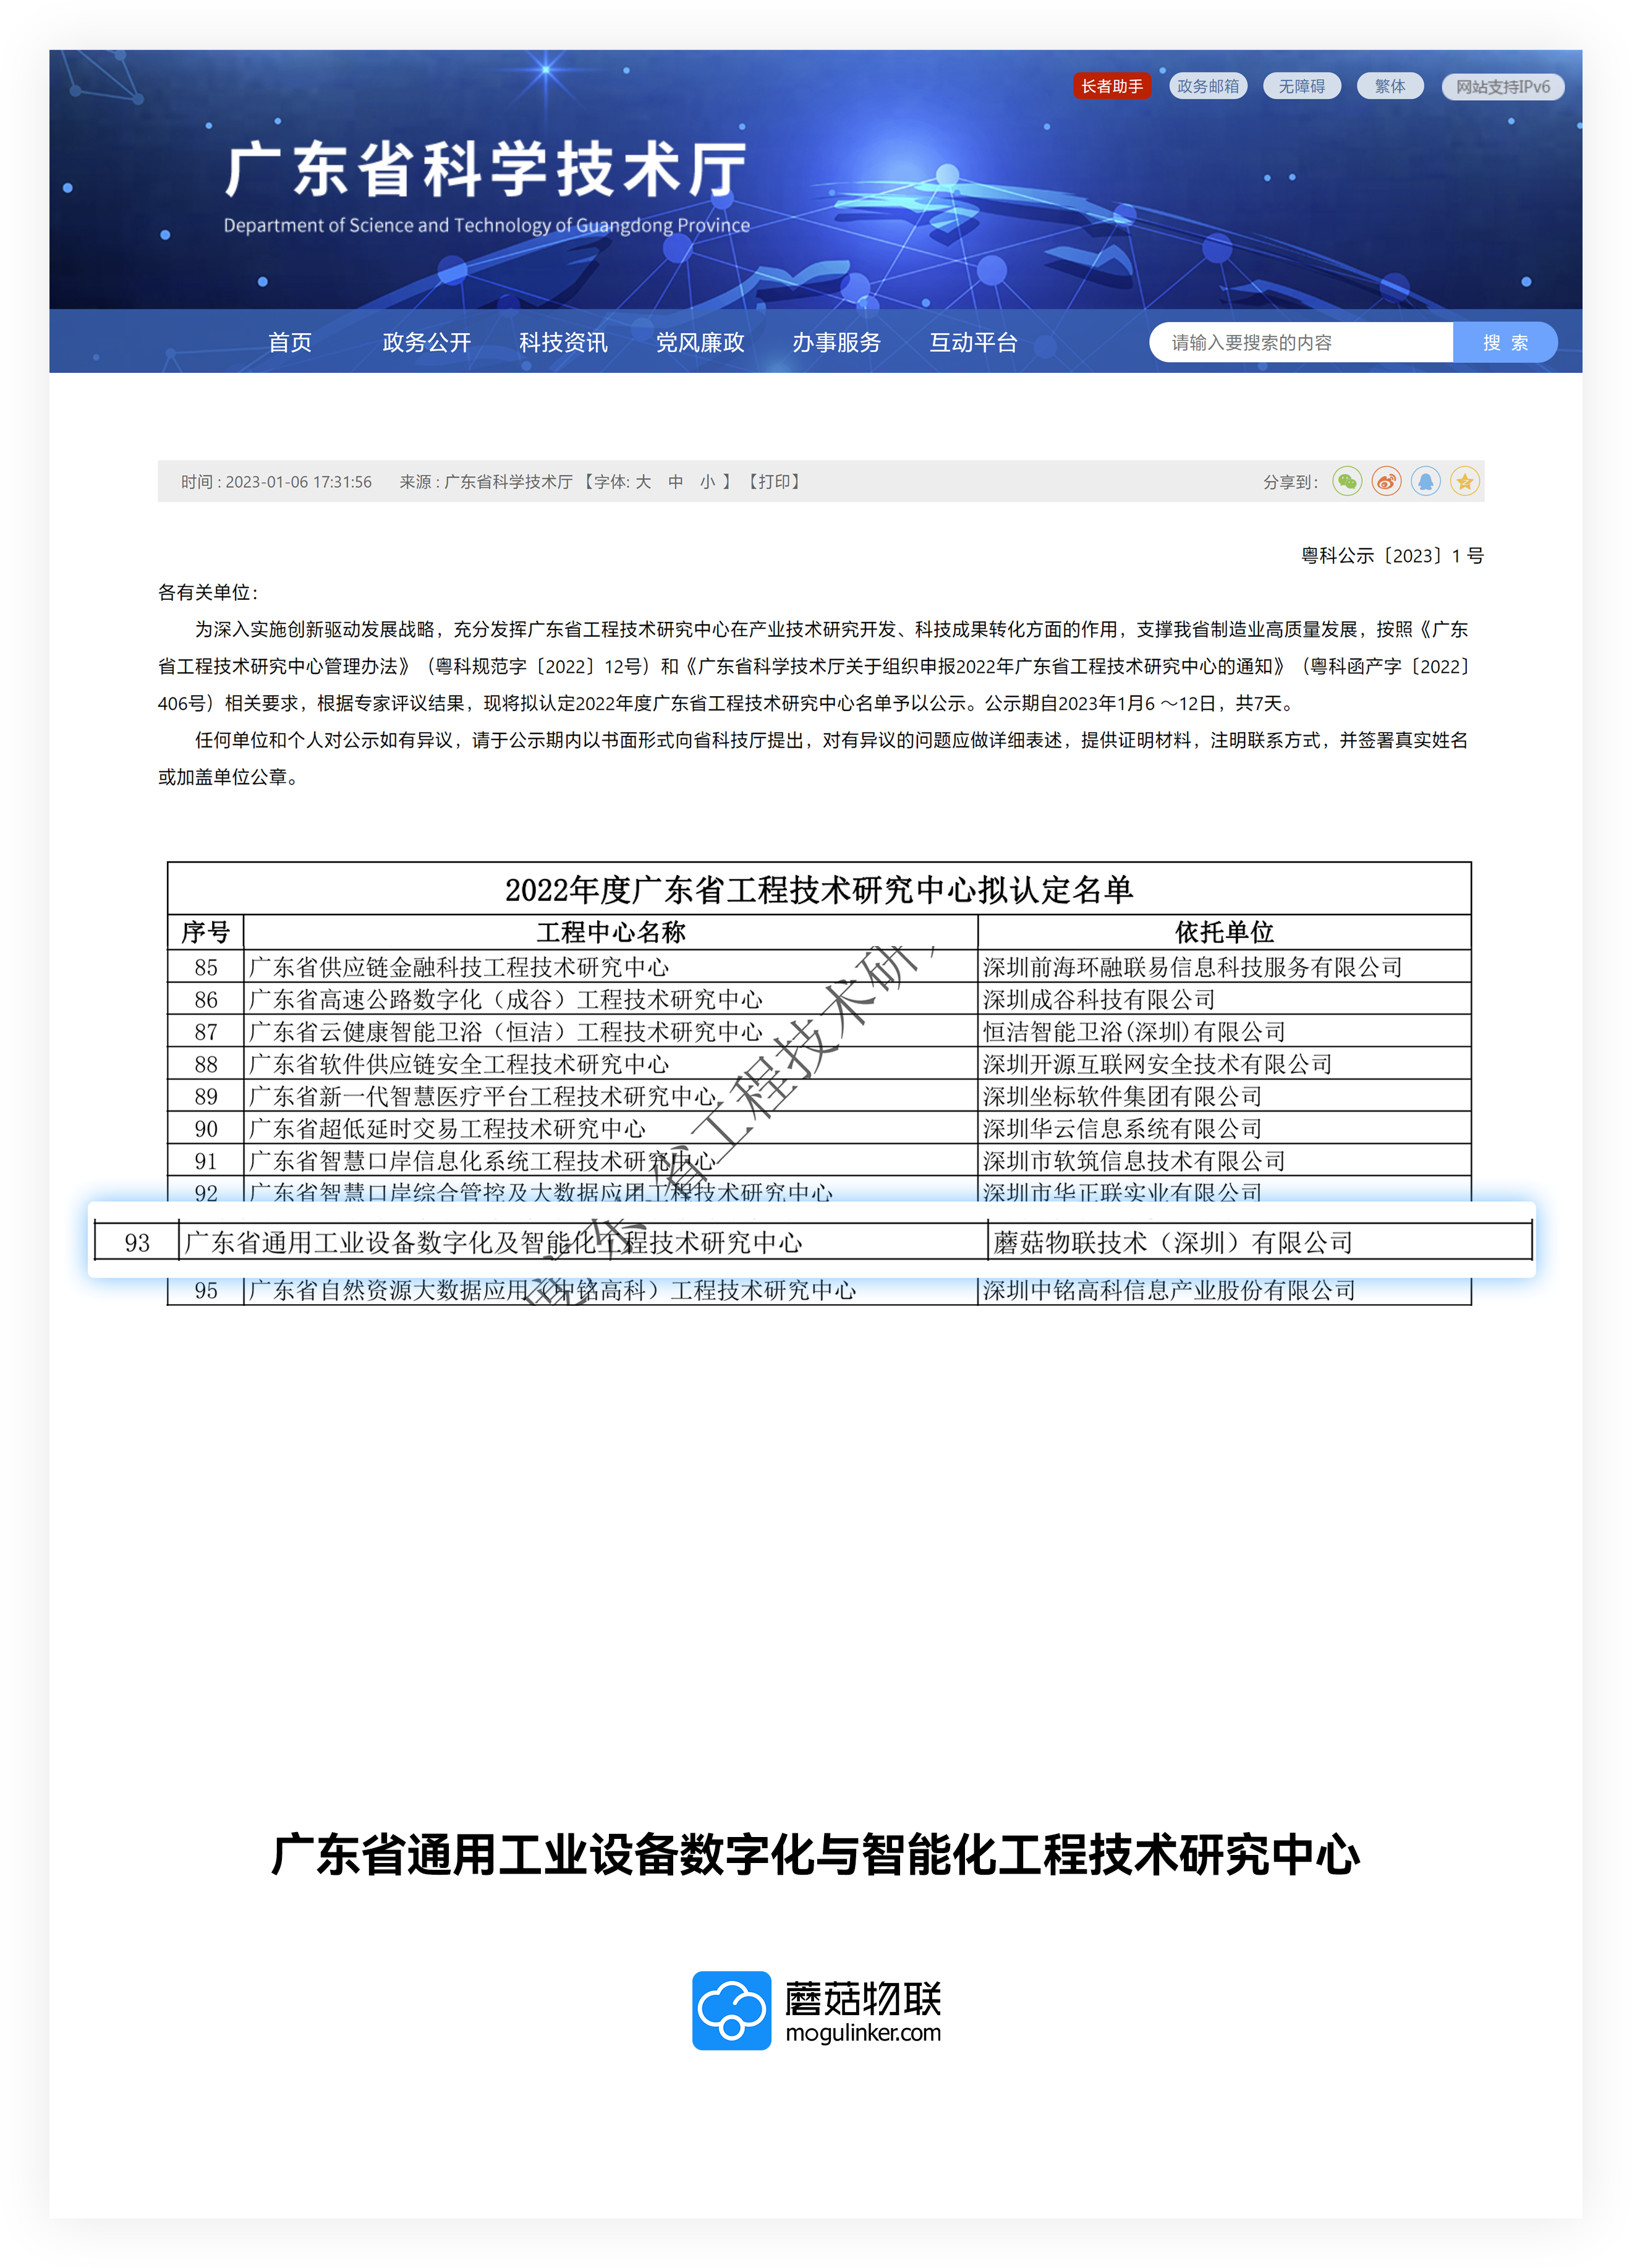Screen dimensions: 1632x2268
Task: Click the 依托单位 column header
Action: [1224, 932]
